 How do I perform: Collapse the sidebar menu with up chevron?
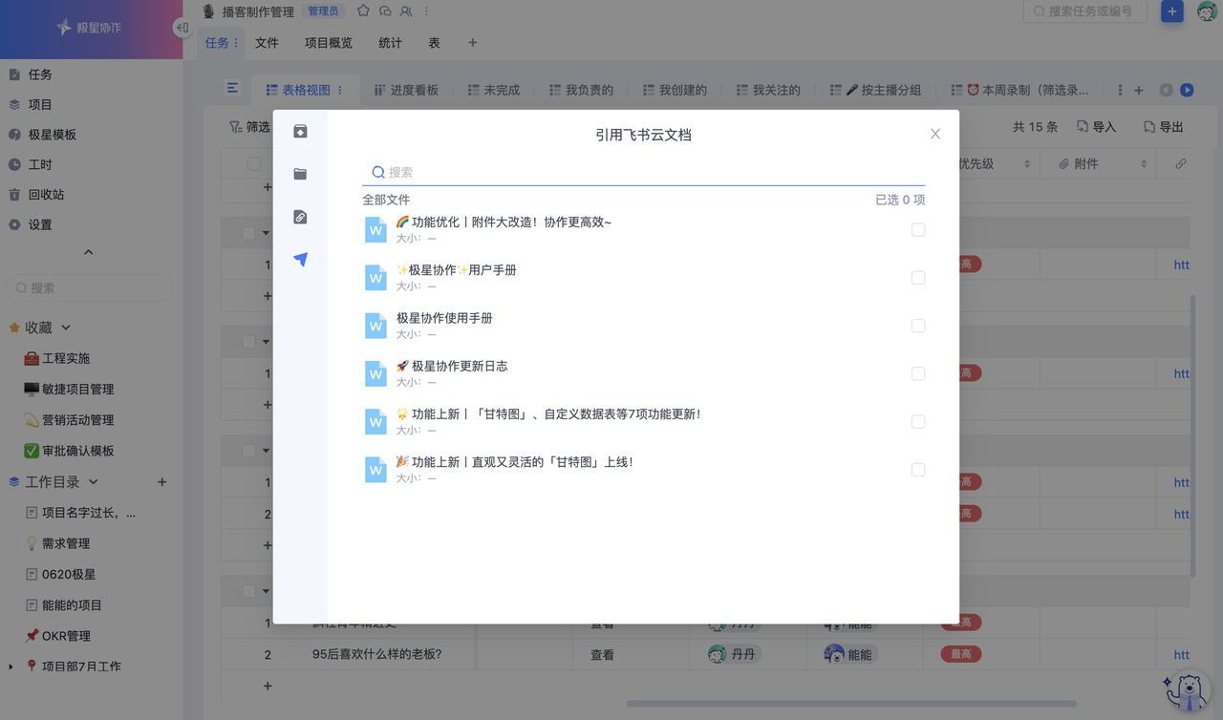point(89,252)
